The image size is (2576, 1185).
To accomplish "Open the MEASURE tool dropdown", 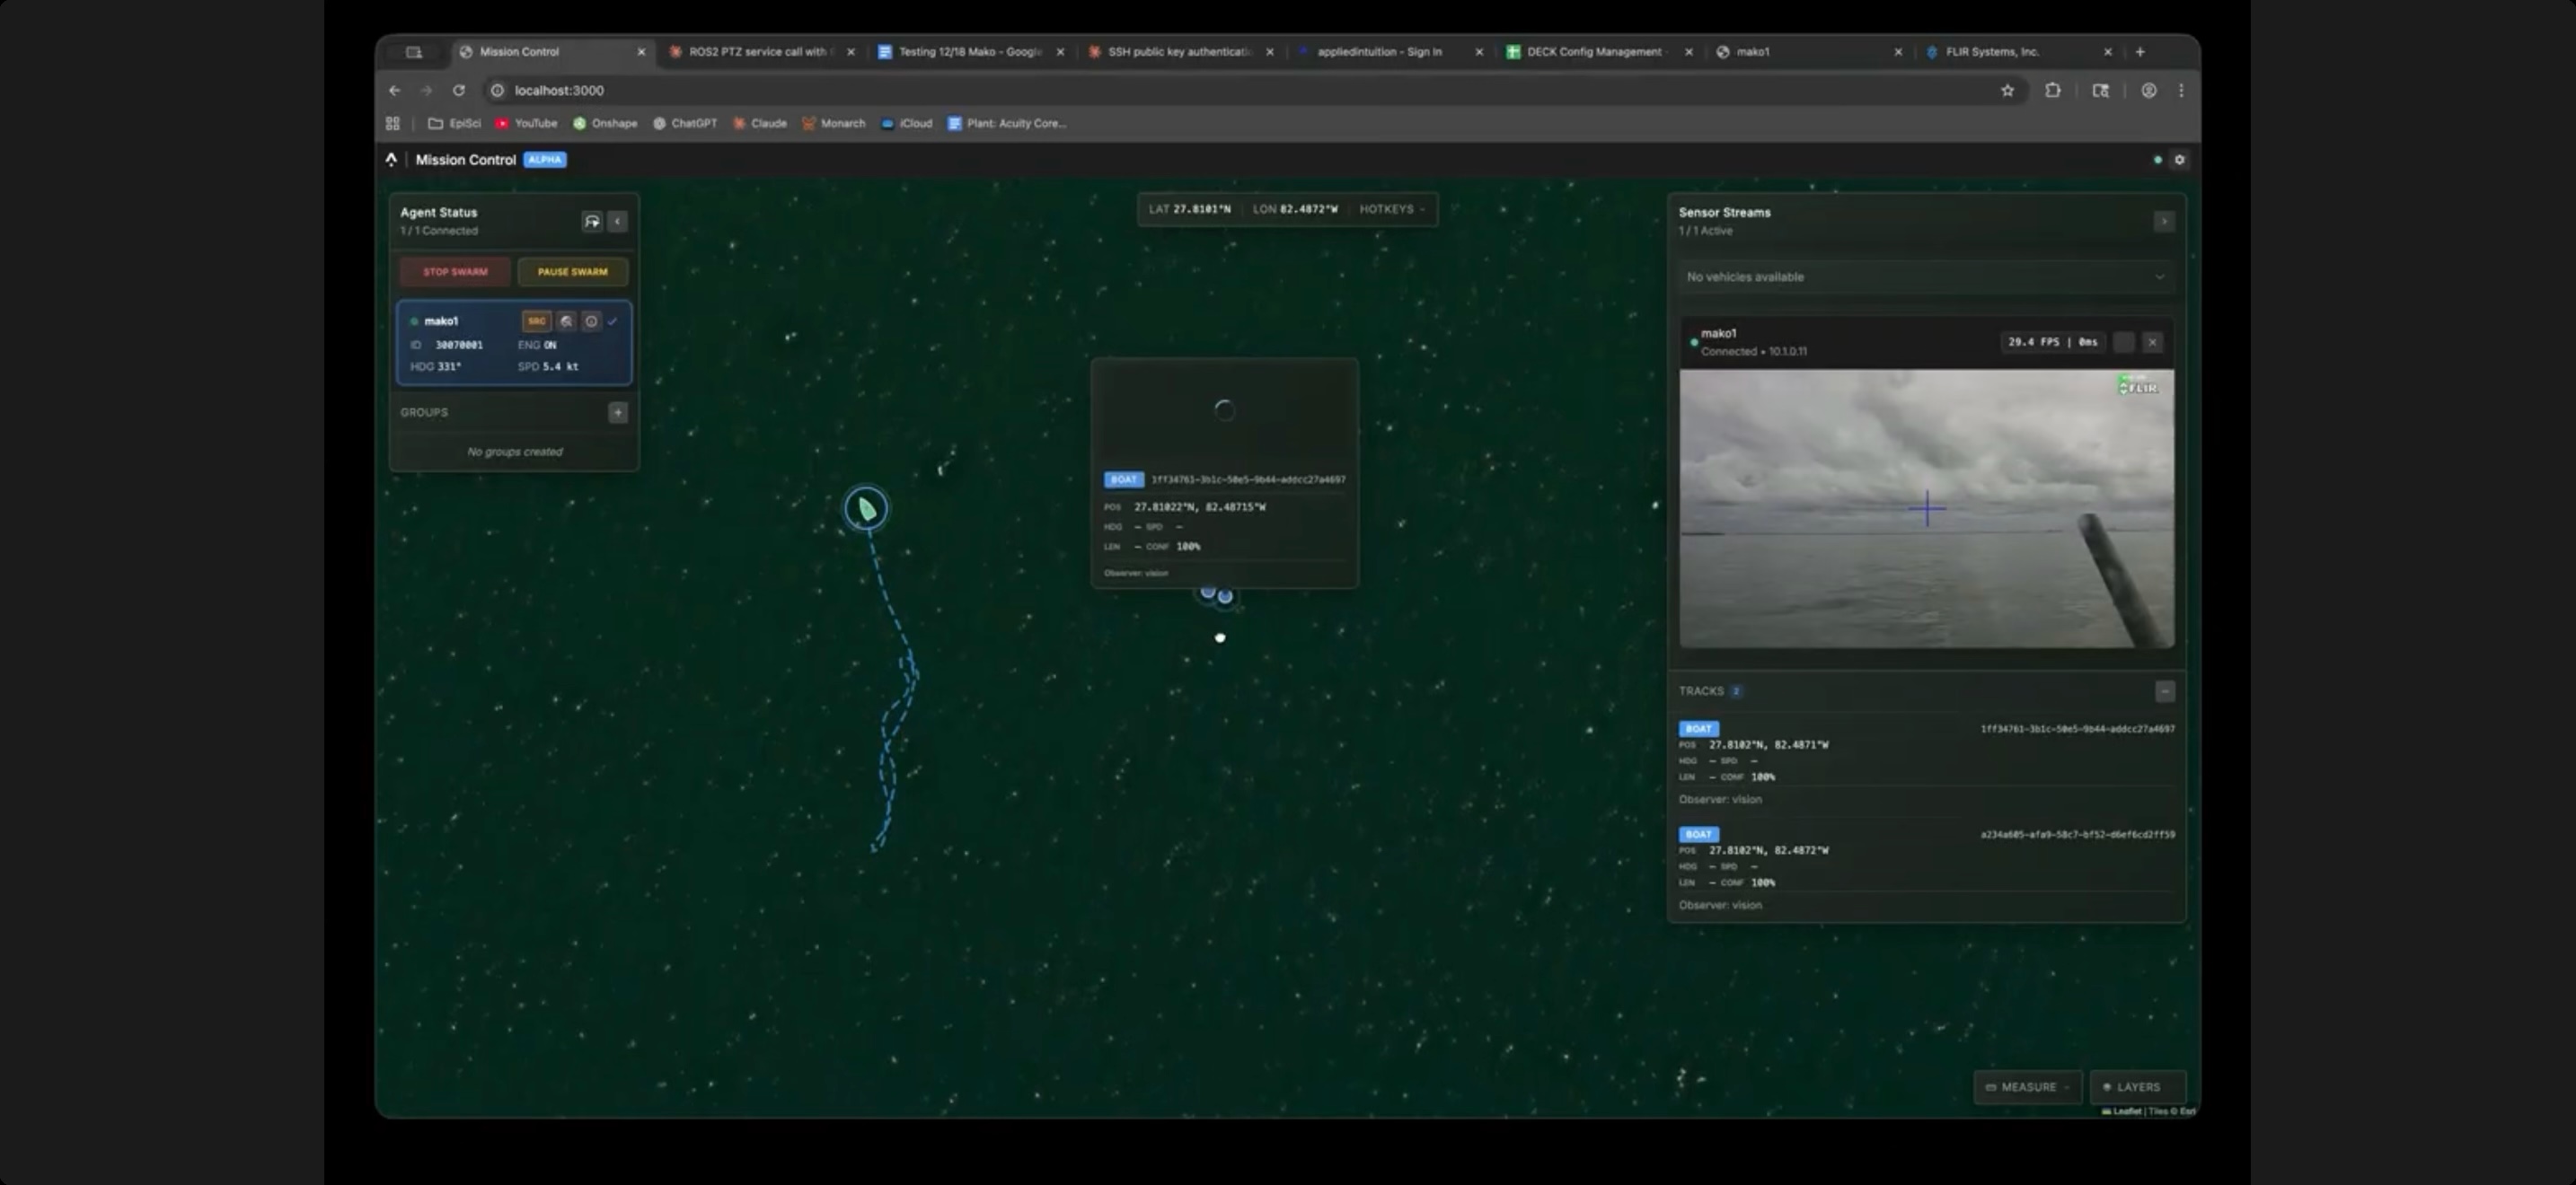I will pyautogui.click(x=2027, y=1087).
